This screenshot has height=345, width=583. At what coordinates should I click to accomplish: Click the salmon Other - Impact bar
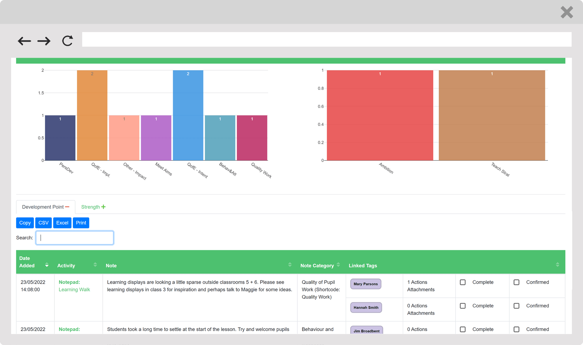click(124, 138)
